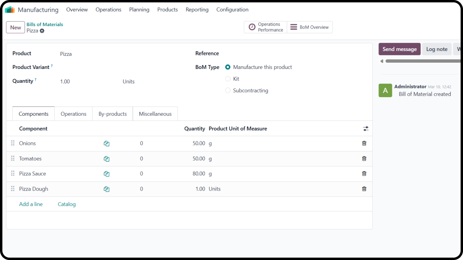Switch to the Operations tab
The height and width of the screenshot is (260, 463).
73,114
